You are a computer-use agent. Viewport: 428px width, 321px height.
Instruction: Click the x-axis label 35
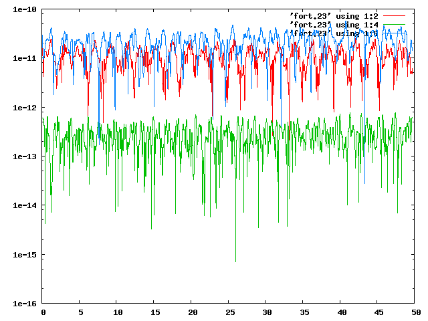point(304,312)
